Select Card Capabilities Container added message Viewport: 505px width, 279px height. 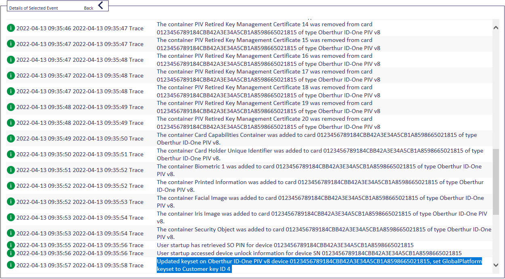(317, 138)
